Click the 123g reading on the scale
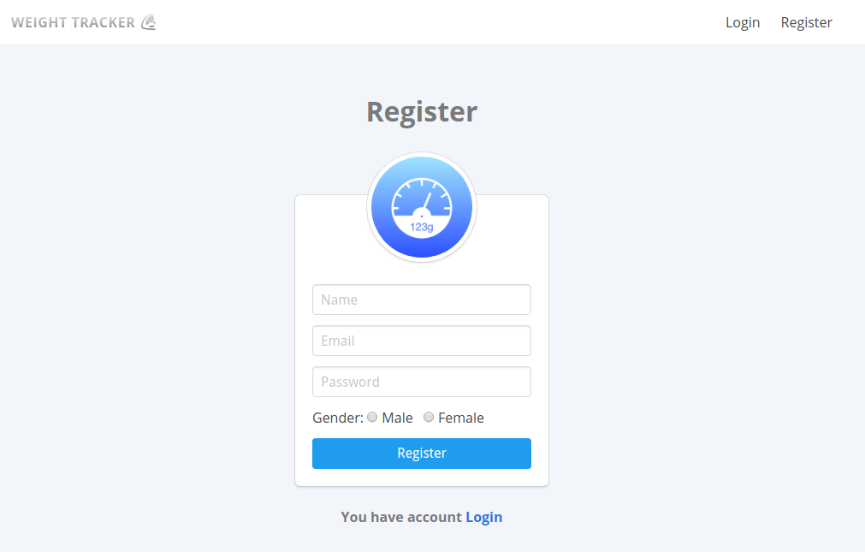Screen dimensions: 865x552 click(422, 227)
